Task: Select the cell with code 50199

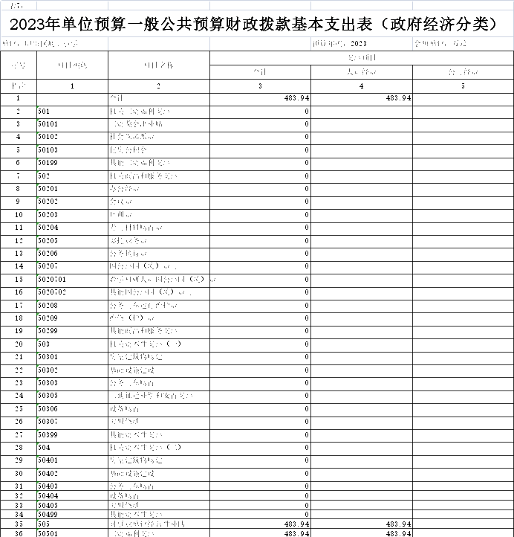Action: point(72,163)
